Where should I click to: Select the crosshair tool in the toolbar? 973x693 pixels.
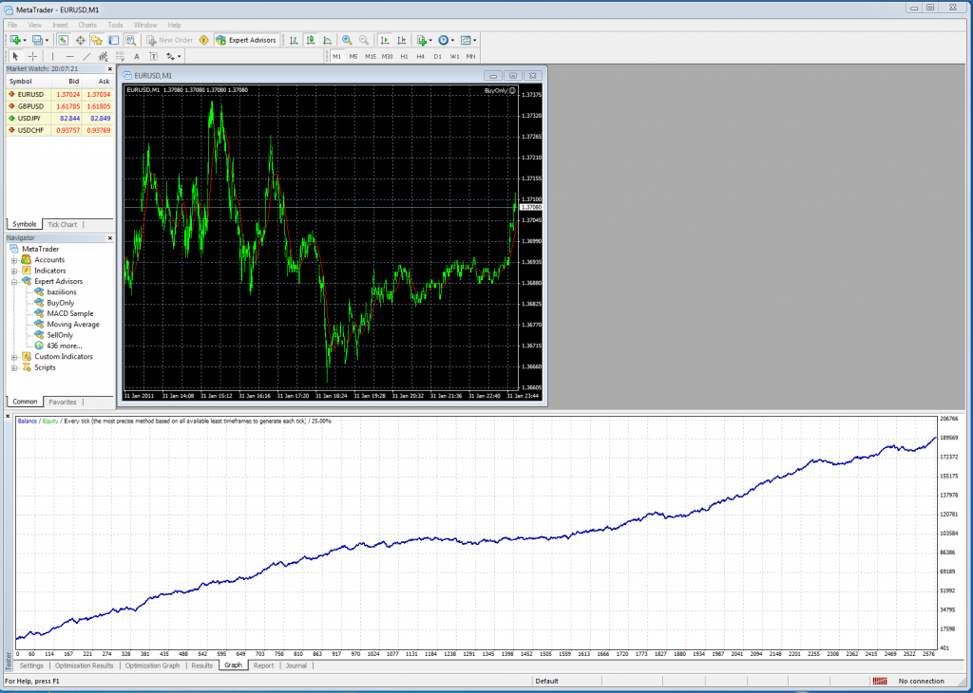click(32, 56)
